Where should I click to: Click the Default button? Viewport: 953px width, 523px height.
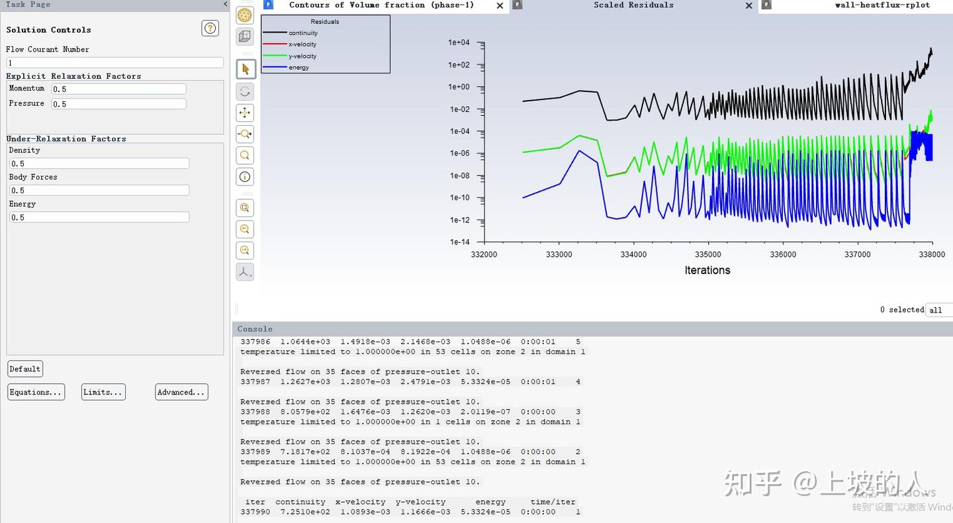click(x=25, y=369)
